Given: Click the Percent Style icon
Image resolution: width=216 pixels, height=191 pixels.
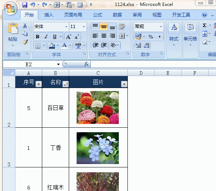Looking at the screenshot, I should tap(151, 37).
